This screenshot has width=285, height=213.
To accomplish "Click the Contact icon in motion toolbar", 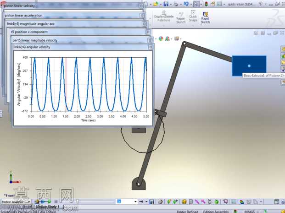I will pos(210,202).
